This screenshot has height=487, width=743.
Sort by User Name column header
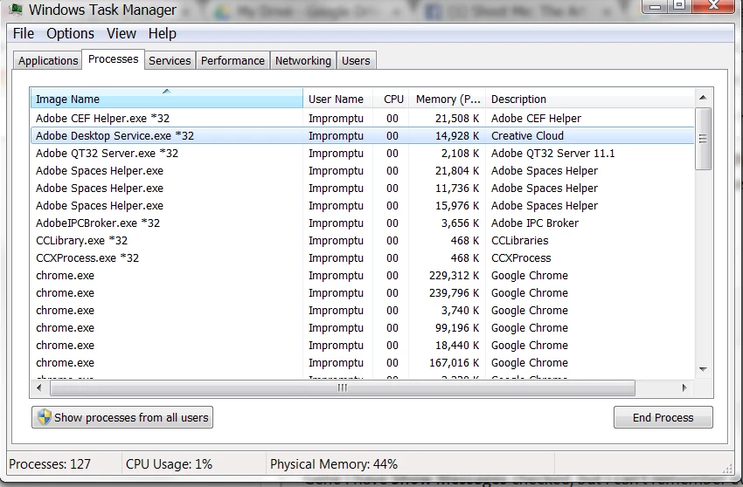click(x=338, y=99)
